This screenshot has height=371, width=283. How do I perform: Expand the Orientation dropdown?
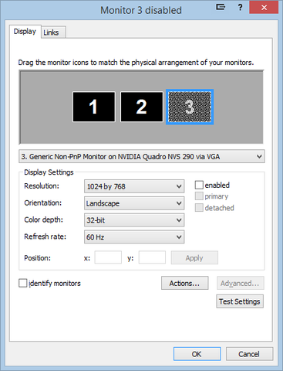(134, 203)
